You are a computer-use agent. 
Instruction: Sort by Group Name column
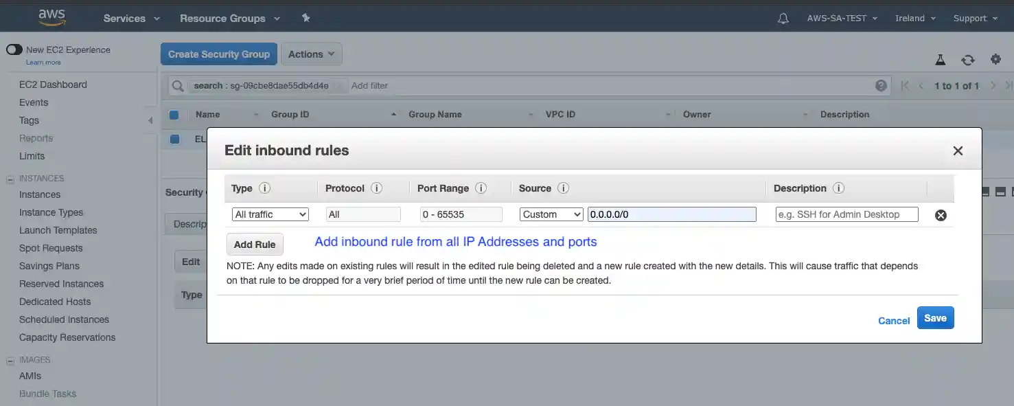click(x=435, y=115)
